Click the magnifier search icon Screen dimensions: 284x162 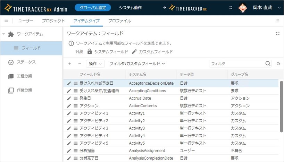tap(268, 64)
